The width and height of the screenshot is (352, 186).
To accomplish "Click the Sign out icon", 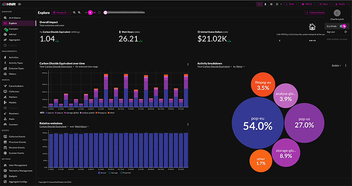I will 346,32.
